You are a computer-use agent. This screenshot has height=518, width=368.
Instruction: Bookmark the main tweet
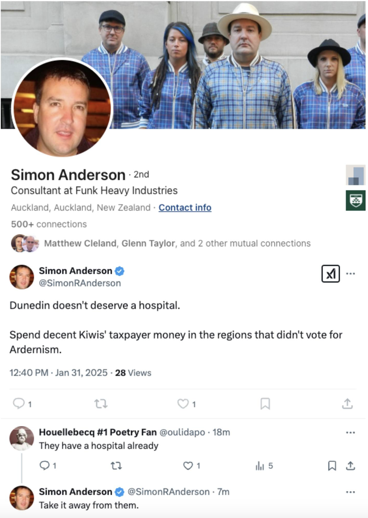(x=265, y=403)
